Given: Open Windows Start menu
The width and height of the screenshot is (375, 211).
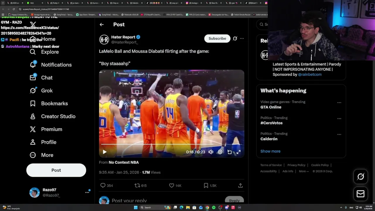Looking at the screenshot, I should tap(136, 207).
